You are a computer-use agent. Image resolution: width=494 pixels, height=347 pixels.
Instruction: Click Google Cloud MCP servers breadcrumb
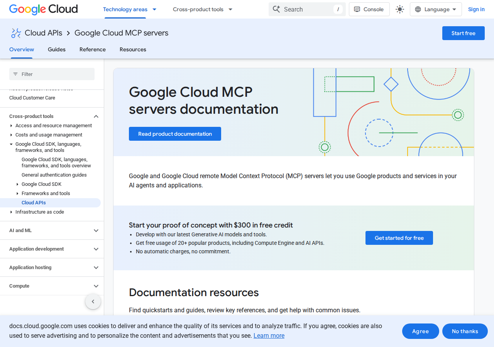122,33
